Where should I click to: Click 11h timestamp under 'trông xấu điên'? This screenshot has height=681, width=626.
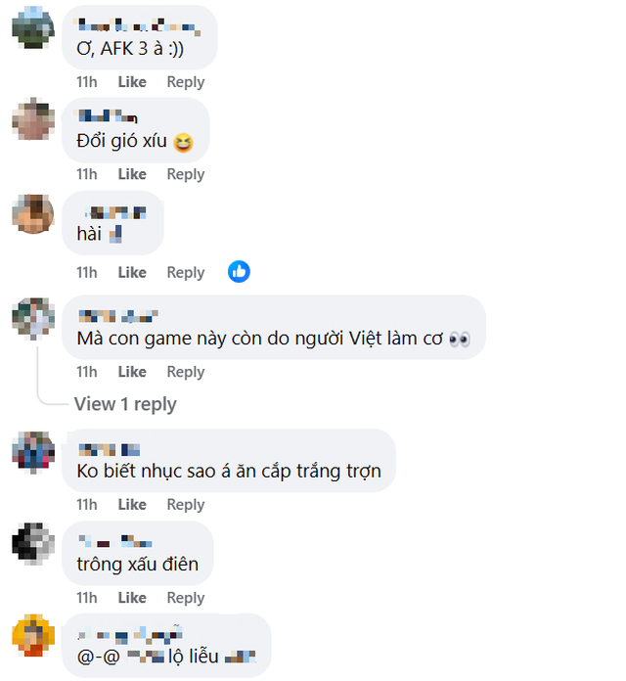click(87, 598)
